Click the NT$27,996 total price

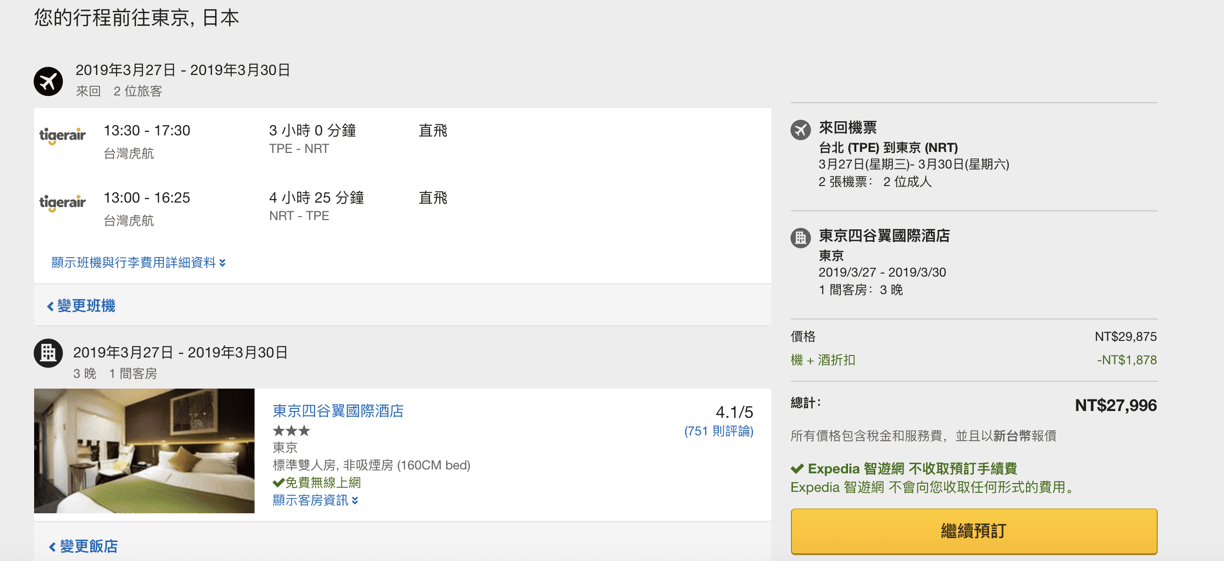point(1116,405)
